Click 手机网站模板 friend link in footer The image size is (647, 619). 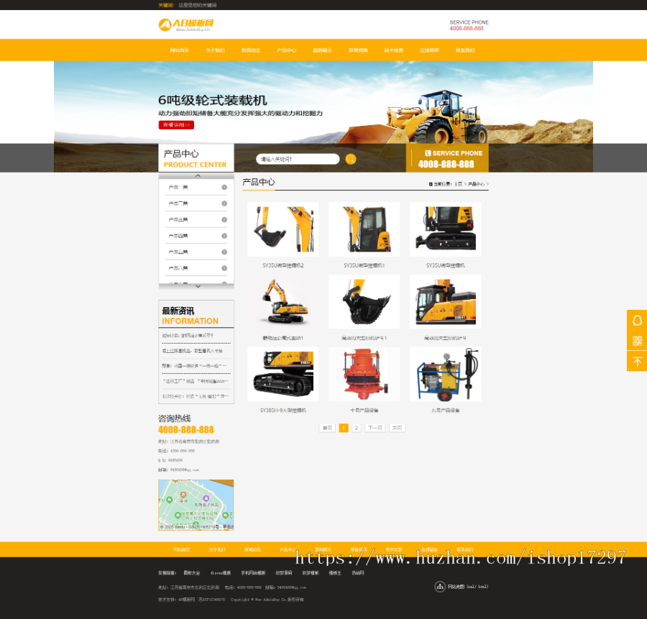tap(253, 573)
